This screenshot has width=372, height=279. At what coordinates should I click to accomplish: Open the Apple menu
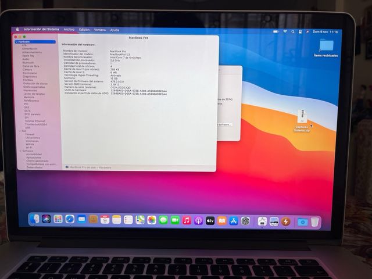17,29
